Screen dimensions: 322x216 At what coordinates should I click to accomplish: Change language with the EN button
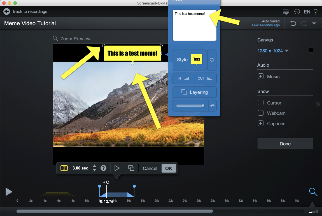[x=307, y=12]
